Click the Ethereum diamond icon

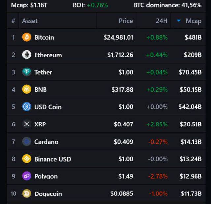(x=27, y=55)
